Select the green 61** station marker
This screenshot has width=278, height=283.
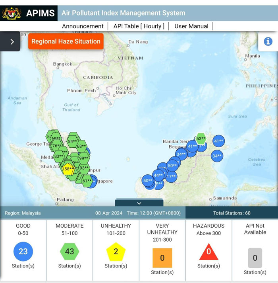coord(87,181)
